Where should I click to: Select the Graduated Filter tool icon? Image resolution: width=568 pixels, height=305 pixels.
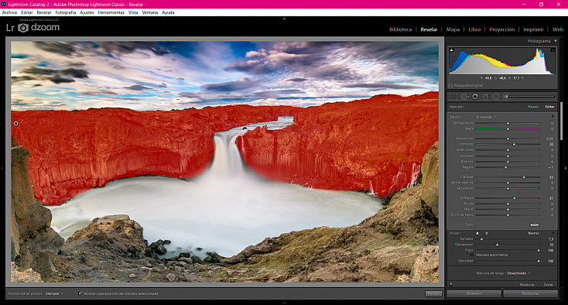[x=485, y=97]
